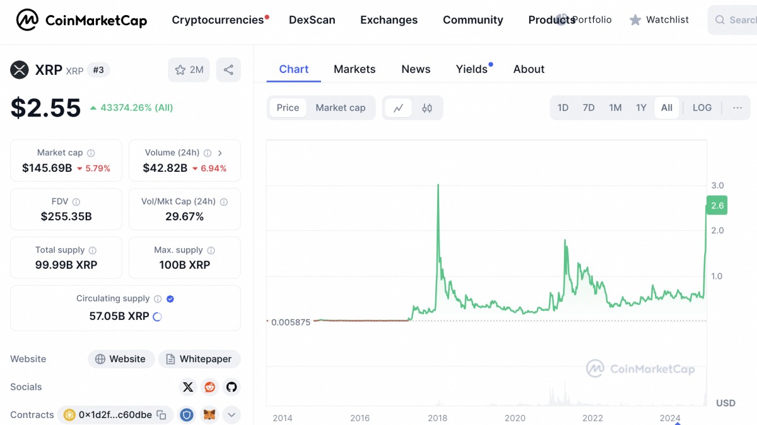Open the Exchanges menu
This screenshot has width=757, height=425.
click(389, 20)
